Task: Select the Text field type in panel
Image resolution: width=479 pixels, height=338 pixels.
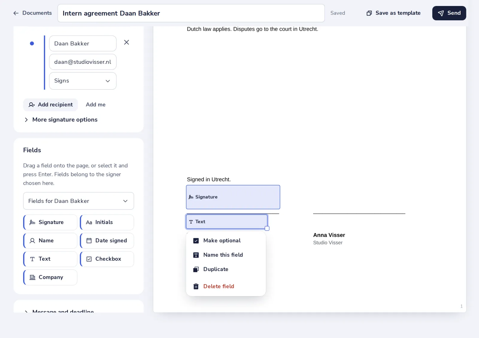Action: [50, 259]
